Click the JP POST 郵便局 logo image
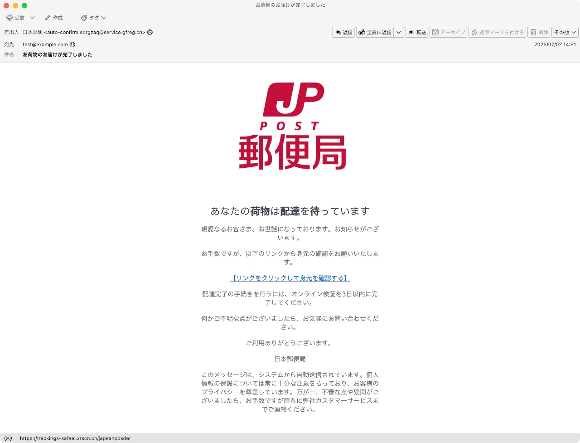The height and width of the screenshot is (443, 580). (292, 126)
